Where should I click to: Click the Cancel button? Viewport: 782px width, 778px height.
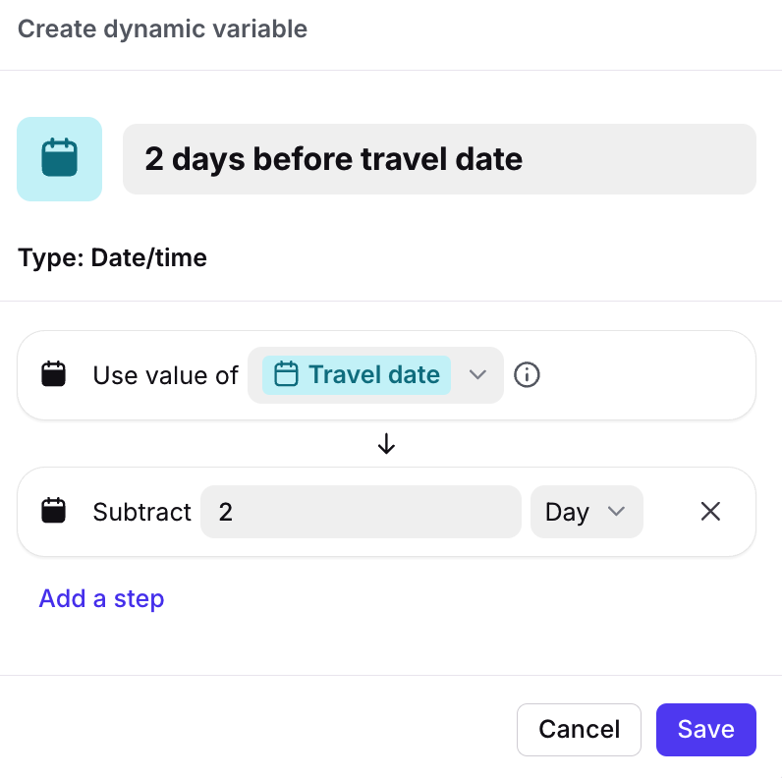(579, 730)
